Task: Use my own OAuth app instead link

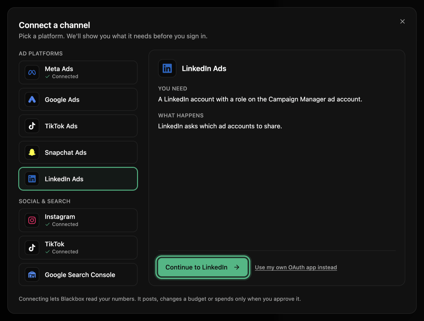Action: (296, 267)
